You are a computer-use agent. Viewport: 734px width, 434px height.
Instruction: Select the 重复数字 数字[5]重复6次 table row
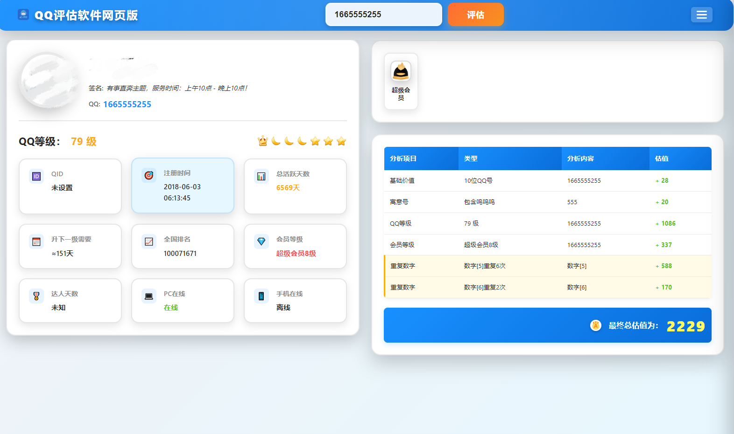point(547,266)
